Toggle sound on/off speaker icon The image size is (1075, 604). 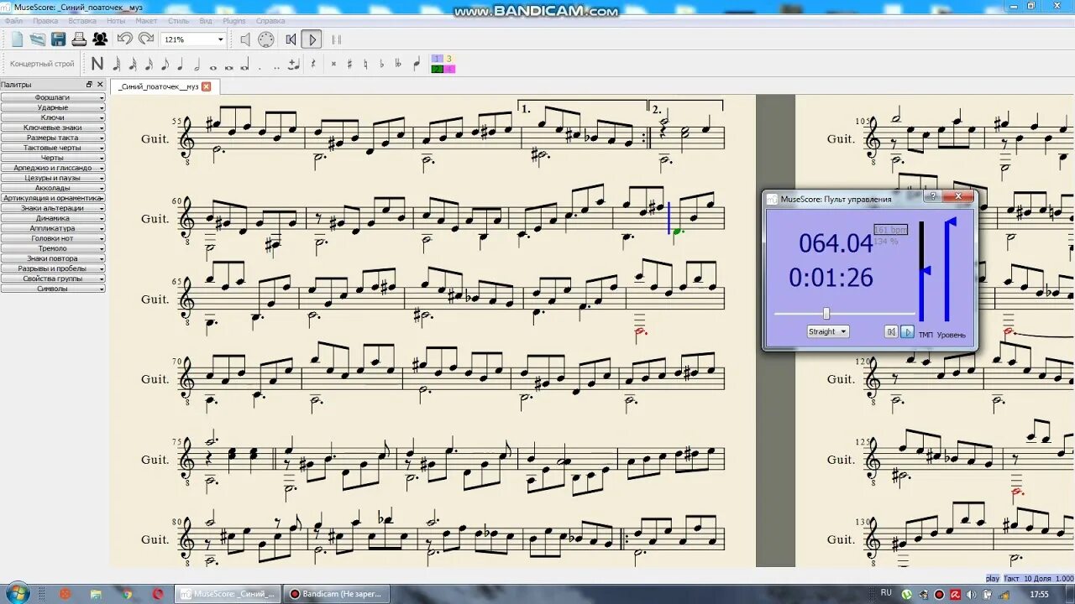[x=245, y=39]
